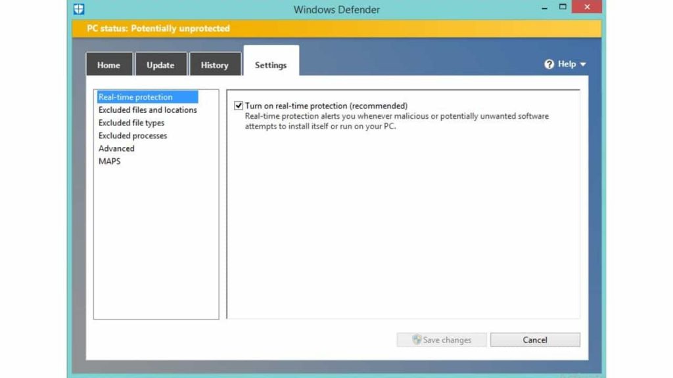Image resolution: width=673 pixels, height=378 pixels.
Task: Open the Advanced settings category
Action: [116, 148]
